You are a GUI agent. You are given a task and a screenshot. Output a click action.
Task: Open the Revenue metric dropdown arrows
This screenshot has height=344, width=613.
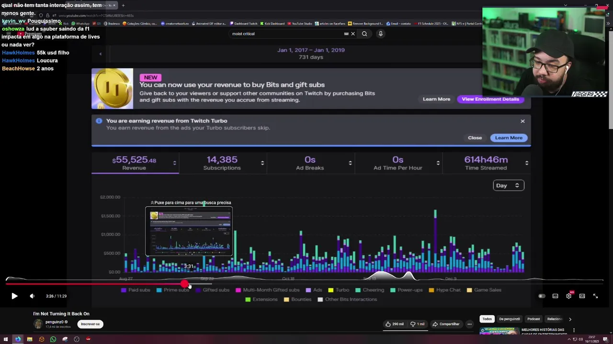pos(174,163)
